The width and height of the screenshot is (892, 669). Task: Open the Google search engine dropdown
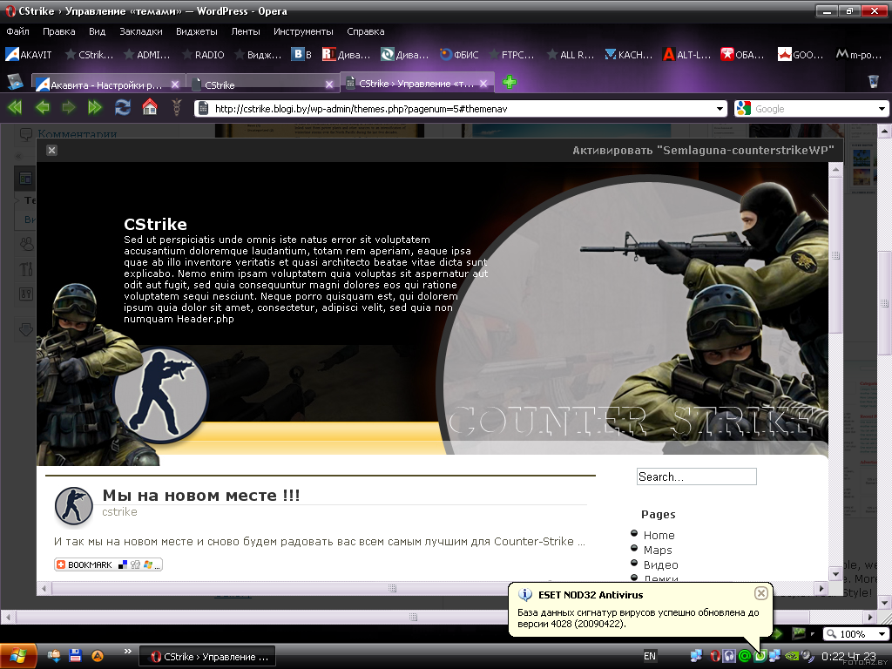[882, 109]
